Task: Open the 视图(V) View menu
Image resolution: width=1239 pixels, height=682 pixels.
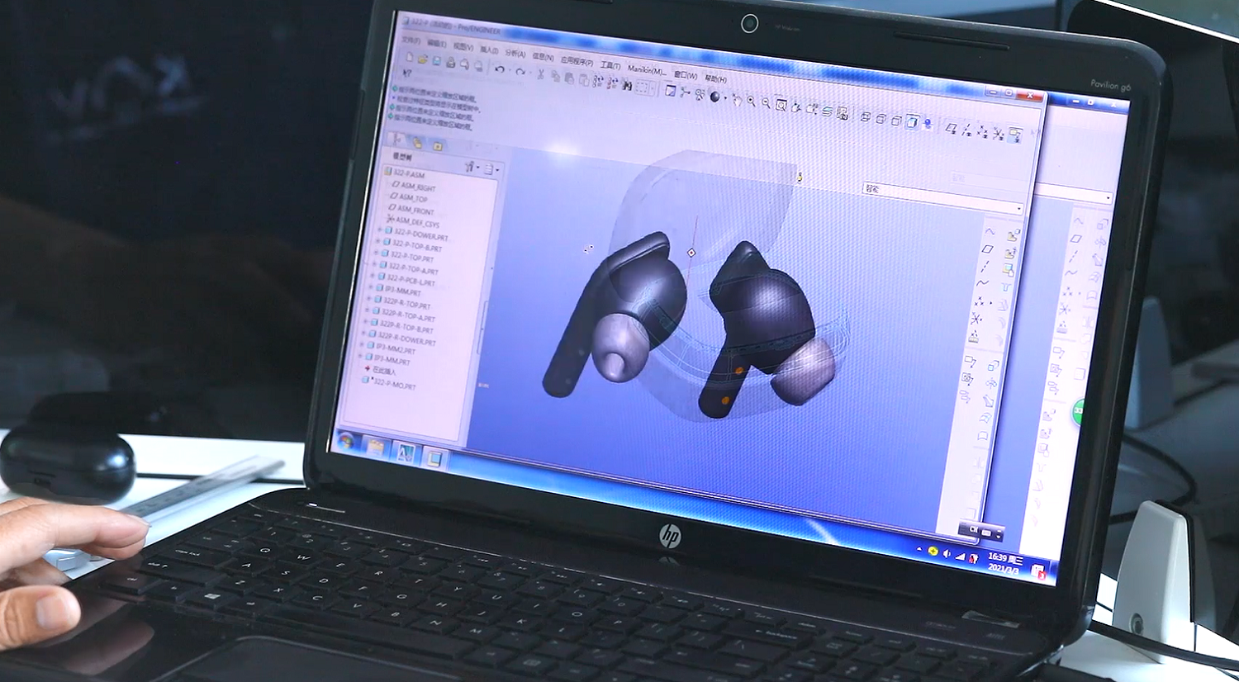Action: click(463, 47)
